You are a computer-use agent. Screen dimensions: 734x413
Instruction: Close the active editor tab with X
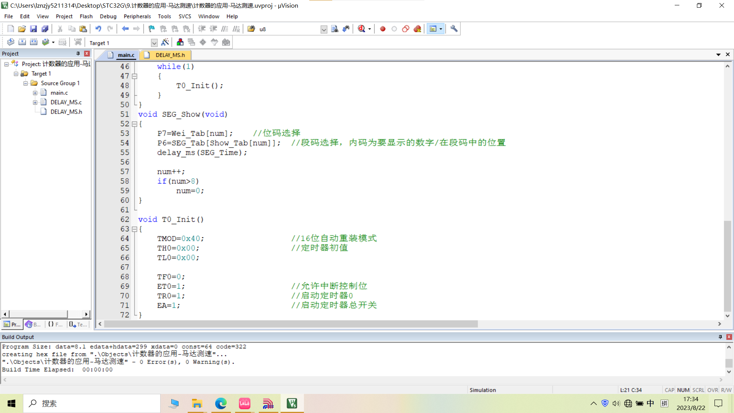pyautogui.click(x=728, y=55)
